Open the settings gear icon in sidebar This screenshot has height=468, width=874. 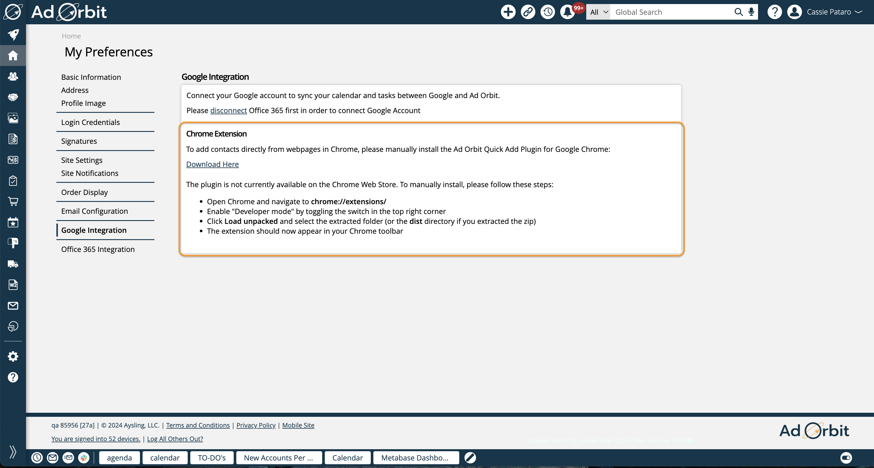13,356
